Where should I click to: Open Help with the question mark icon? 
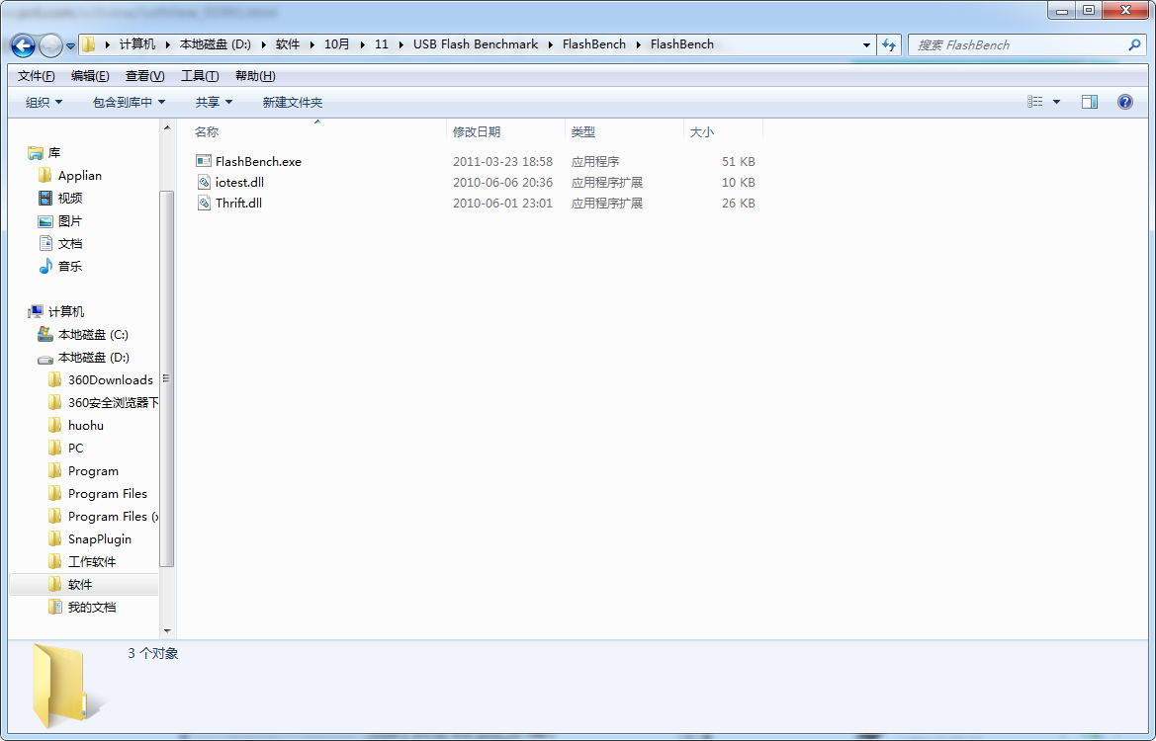pos(1125,102)
